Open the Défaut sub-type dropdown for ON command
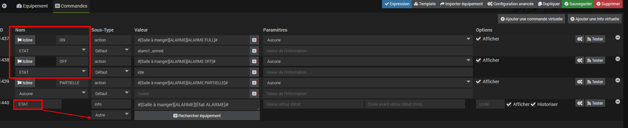This screenshot has height=128, width=628. click(111, 51)
